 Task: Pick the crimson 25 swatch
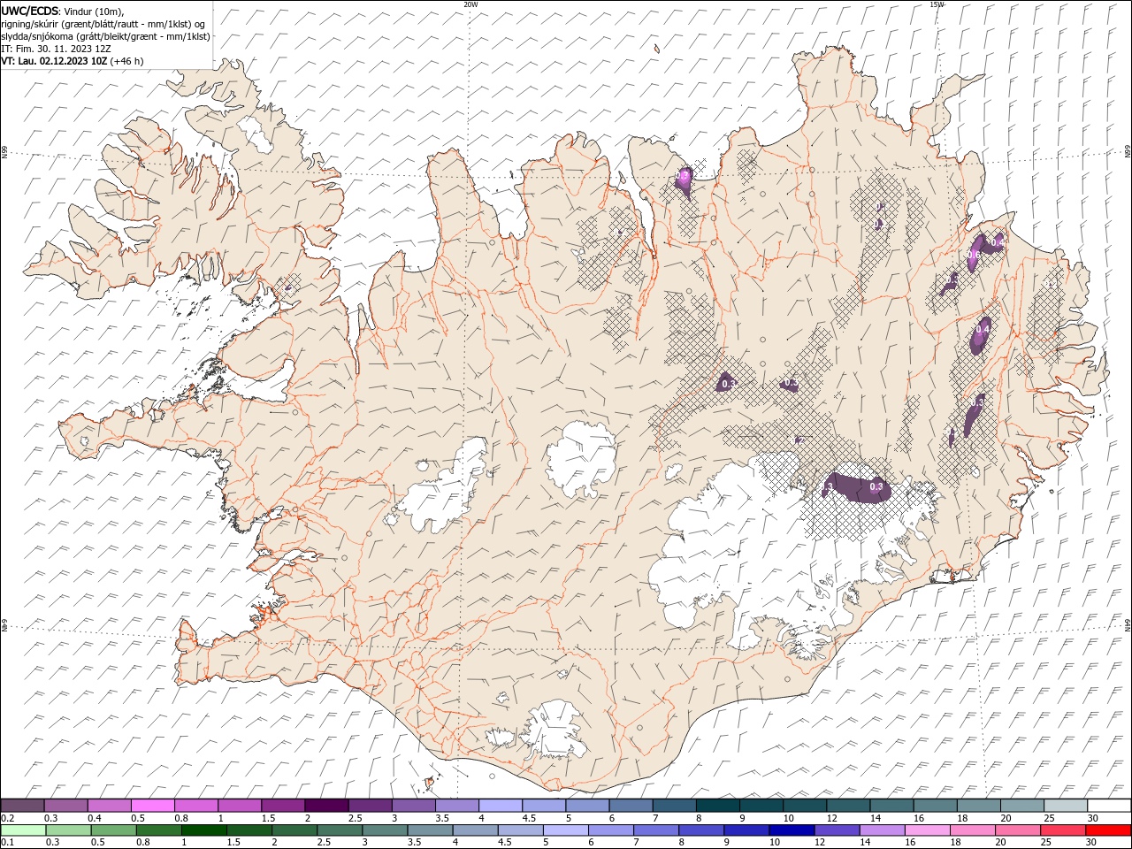[x=1062, y=830]
